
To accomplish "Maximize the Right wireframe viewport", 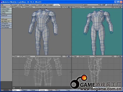I will tap(120, 56).
